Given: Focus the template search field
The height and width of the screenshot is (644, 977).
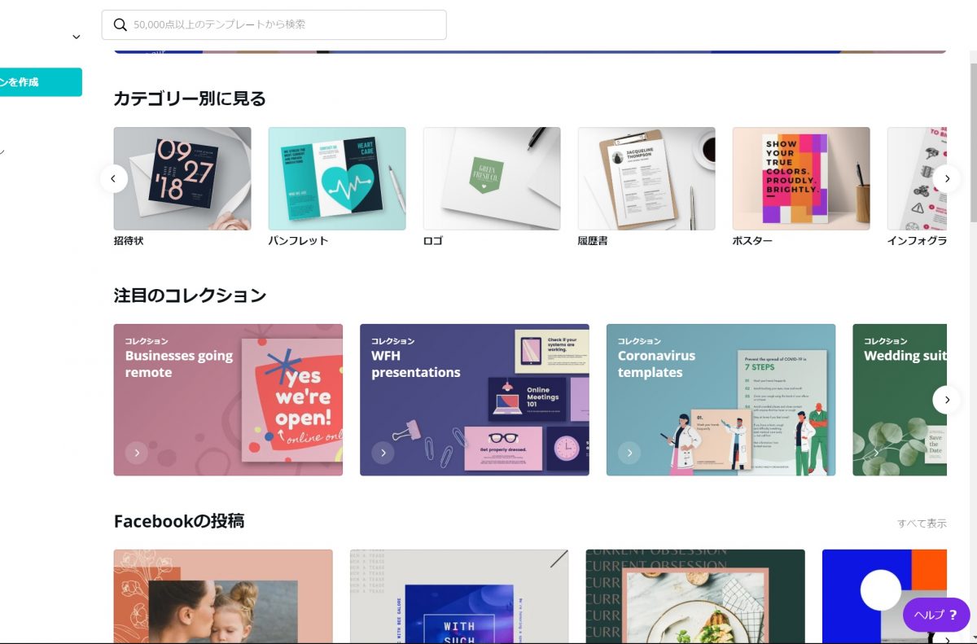Looking at the screenshot, I should pyautogui.click(x=274, y=24).
